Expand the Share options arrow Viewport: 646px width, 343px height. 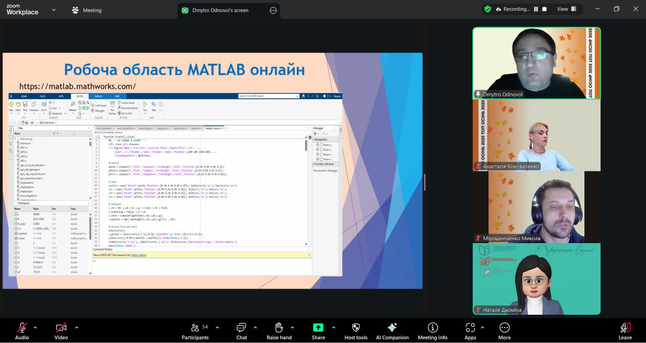coord(333,327)
